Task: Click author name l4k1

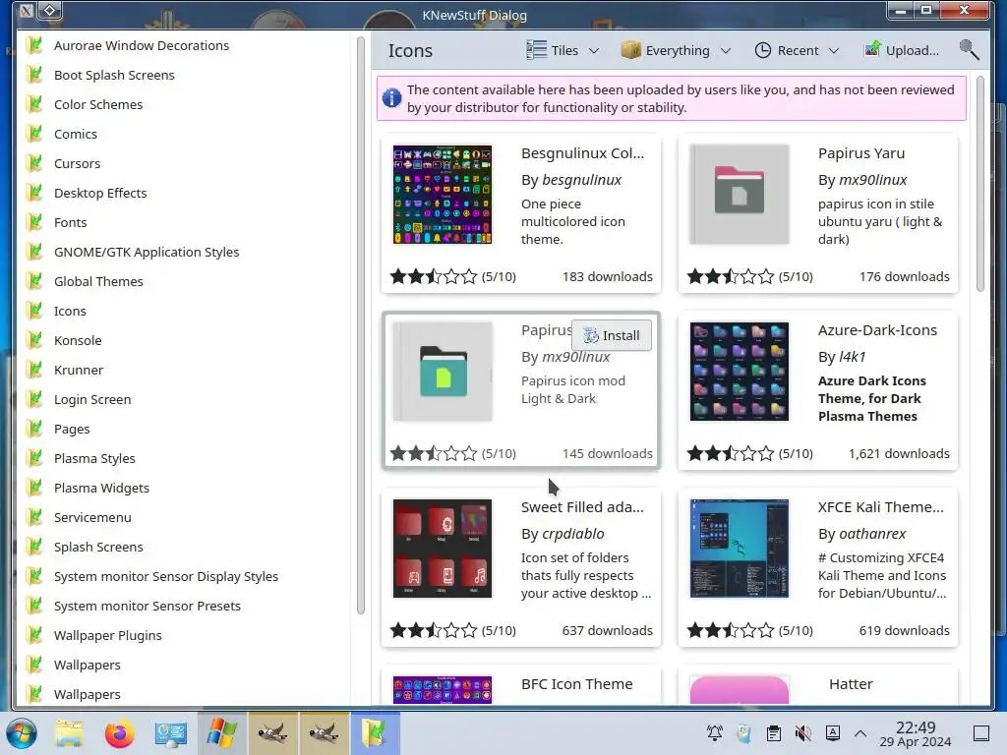Action: [853, 357]
